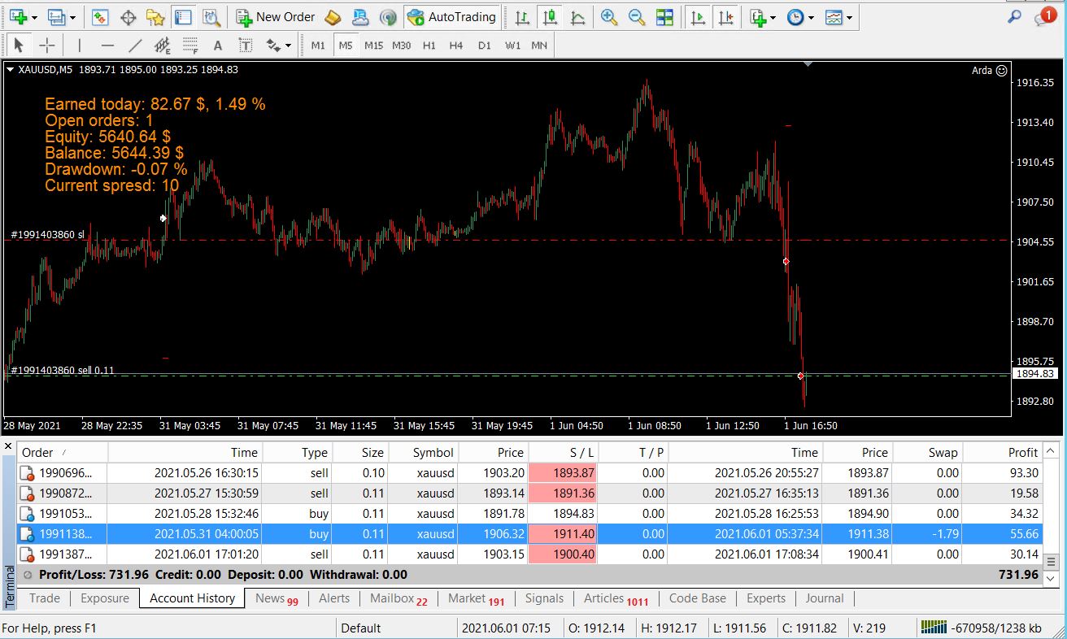Switch timeframe to H1

[x=429, y=46]
